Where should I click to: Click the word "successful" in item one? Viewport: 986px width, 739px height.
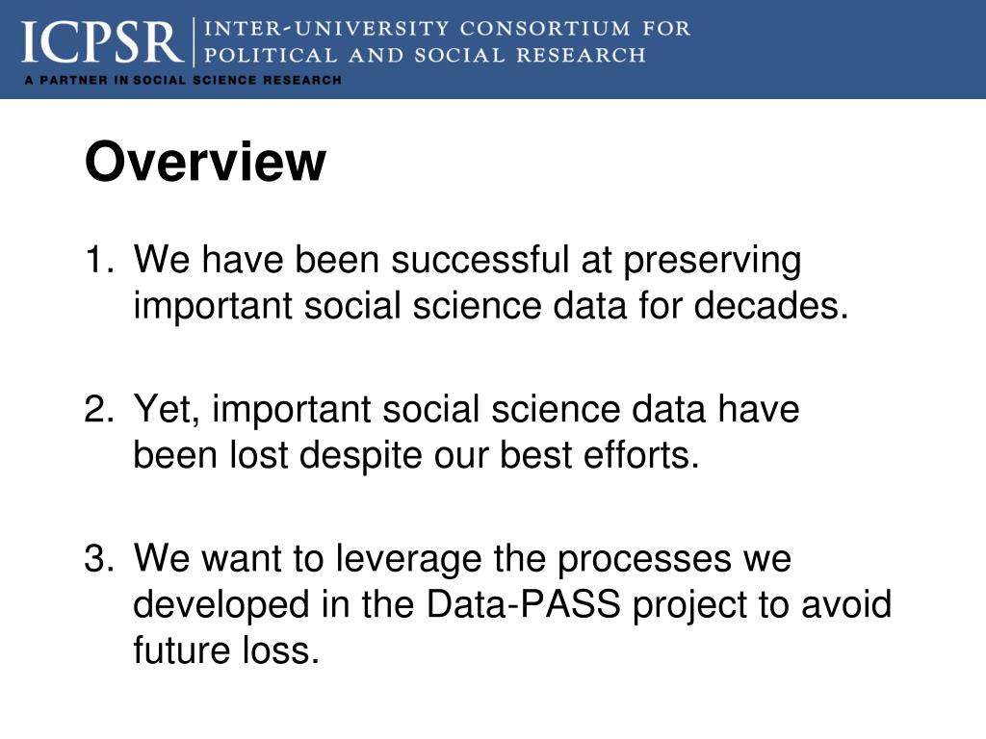480,260
